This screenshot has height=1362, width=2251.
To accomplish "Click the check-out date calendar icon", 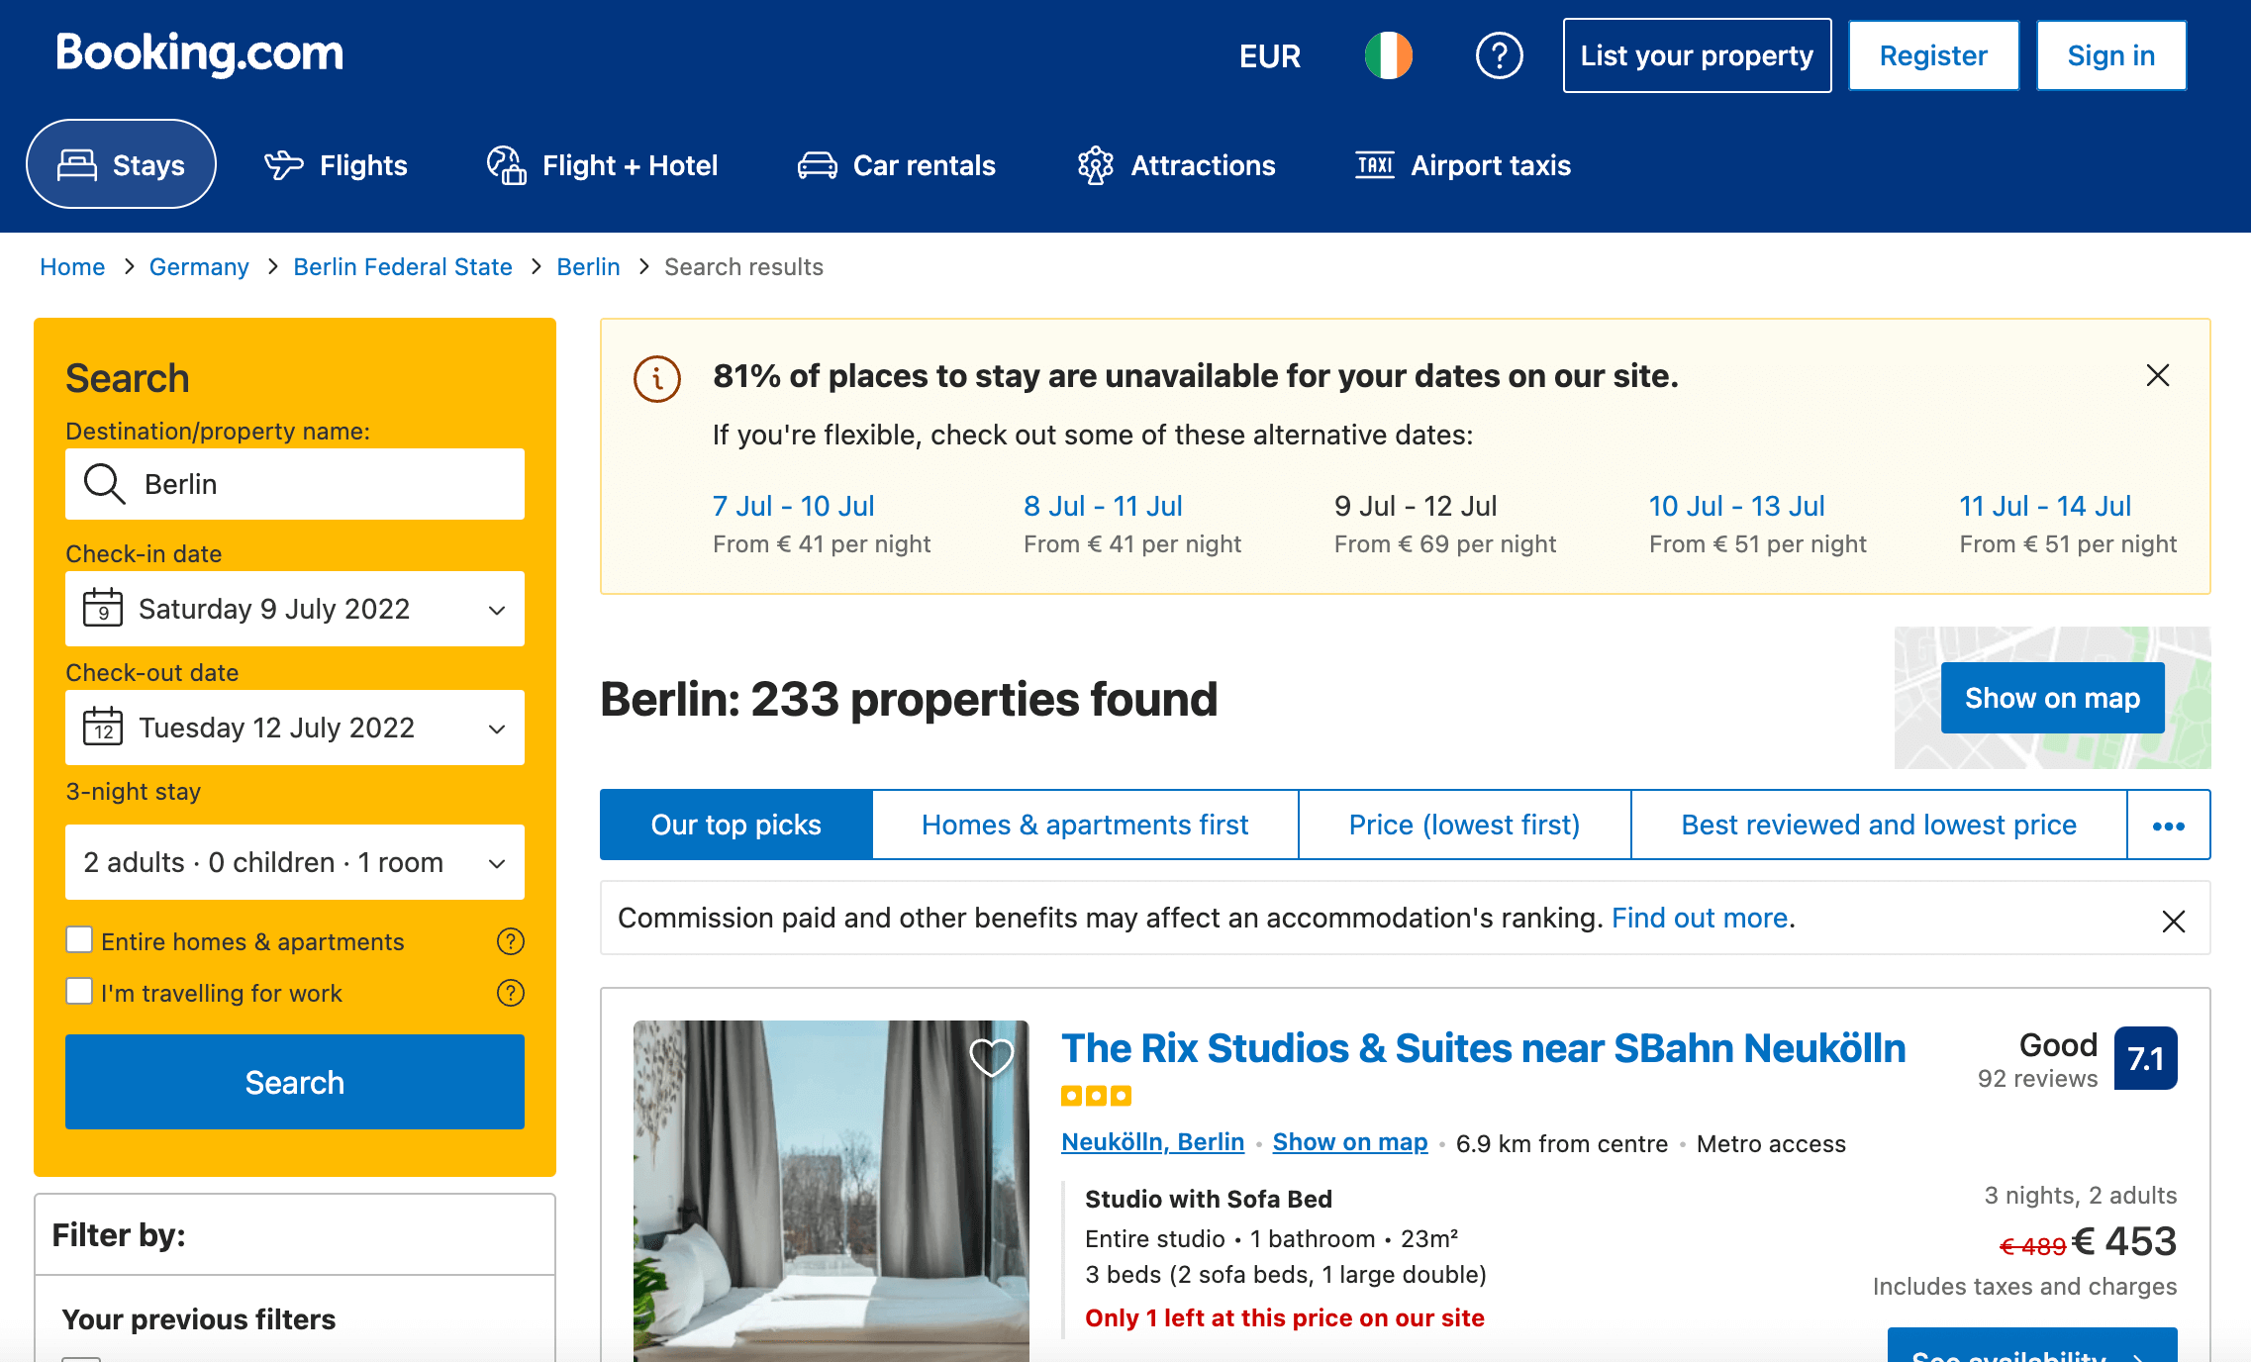I will [103, 728].
